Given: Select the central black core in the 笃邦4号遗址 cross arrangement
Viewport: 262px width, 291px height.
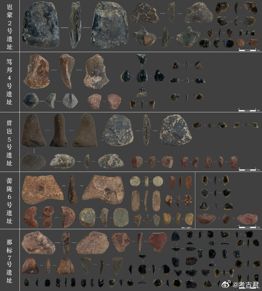Looking at the screenshot, I should pyautogui.click(x=142, y=76).
